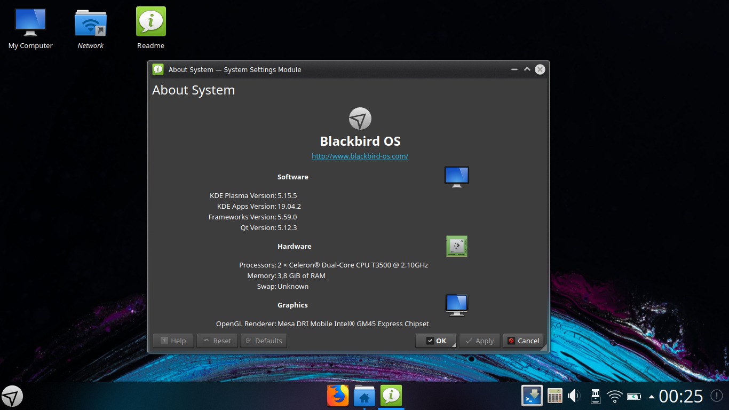Open the Wi-Fi network tray icon

point(615,396)
